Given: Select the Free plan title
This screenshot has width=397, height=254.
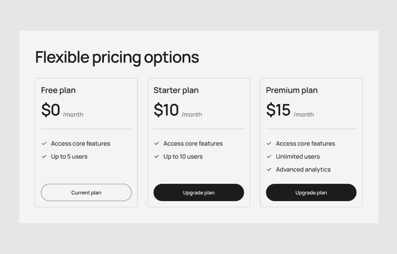Looking at the screenshot, I should [x=58, y=90].
